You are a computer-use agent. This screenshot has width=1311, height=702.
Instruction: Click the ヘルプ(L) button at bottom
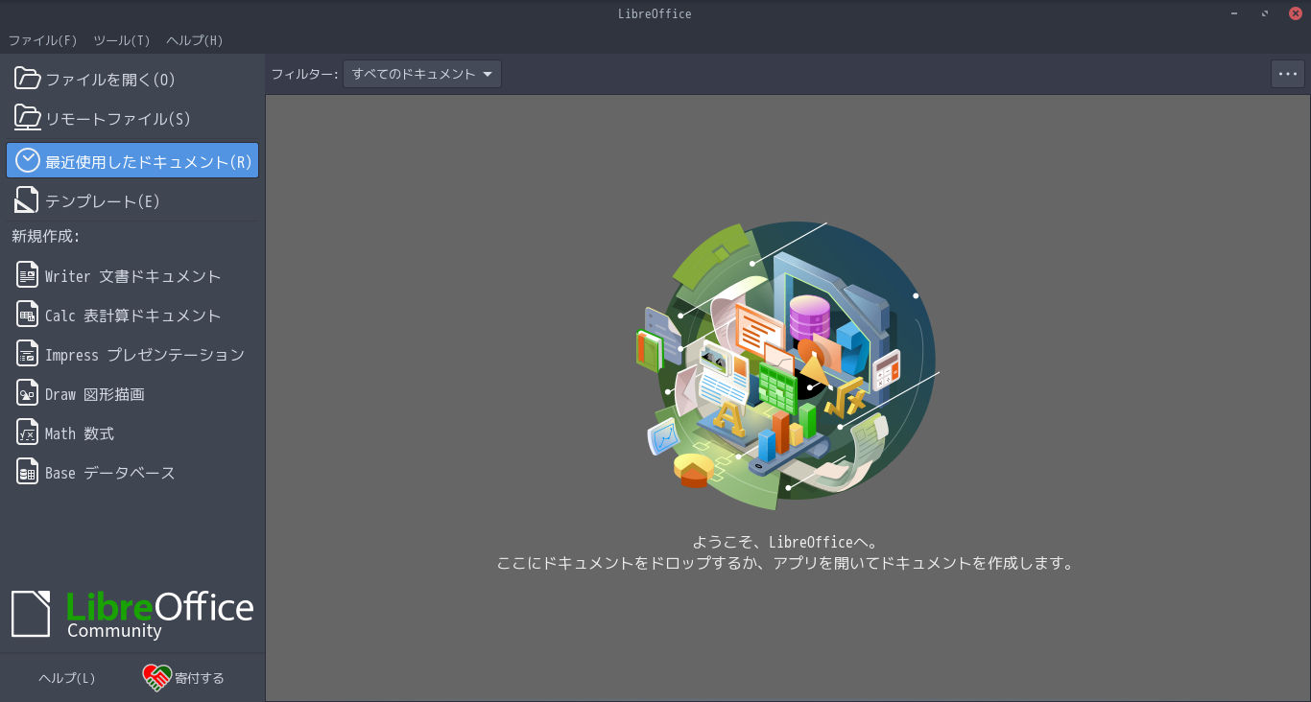tap(67, 678)
